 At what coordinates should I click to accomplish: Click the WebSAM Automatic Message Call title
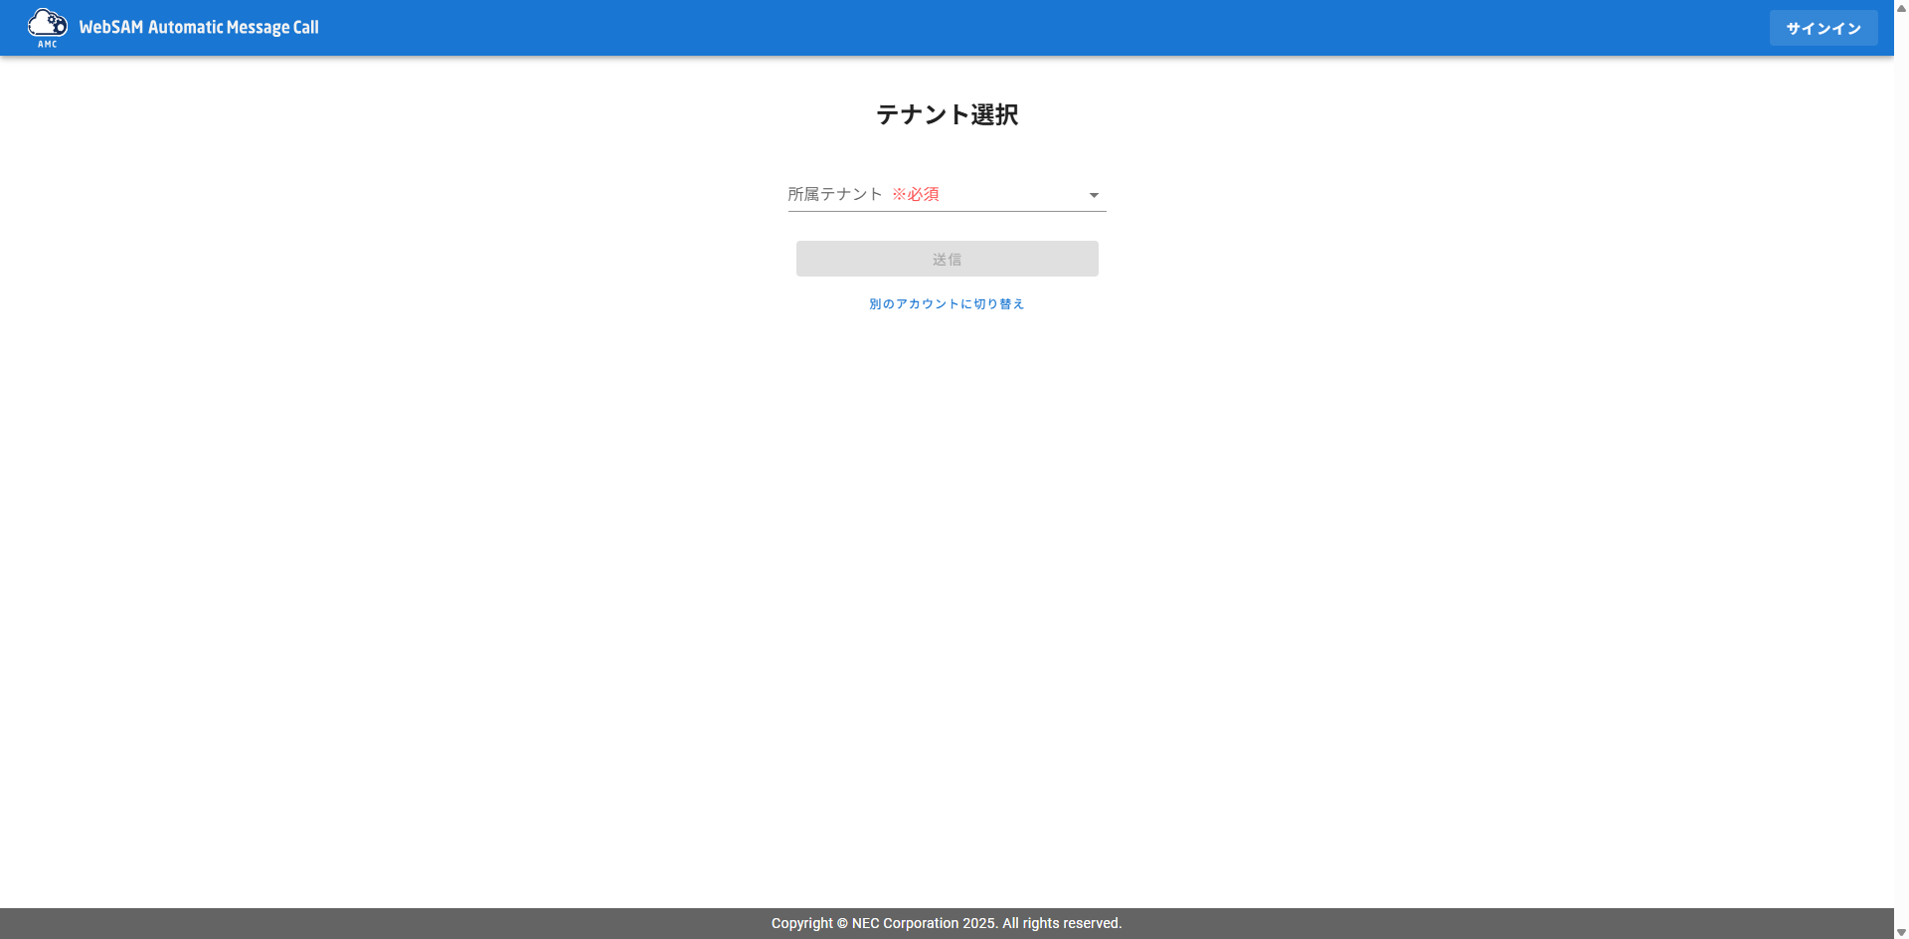point(199,28)
